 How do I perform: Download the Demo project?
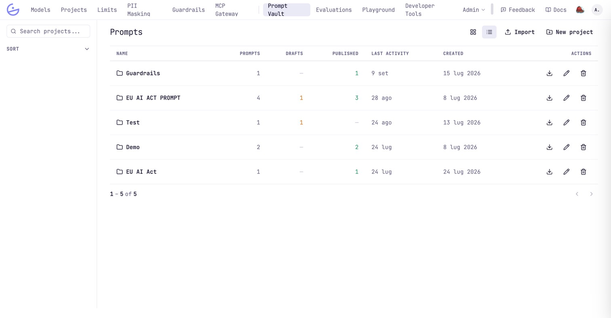[549, 147]
